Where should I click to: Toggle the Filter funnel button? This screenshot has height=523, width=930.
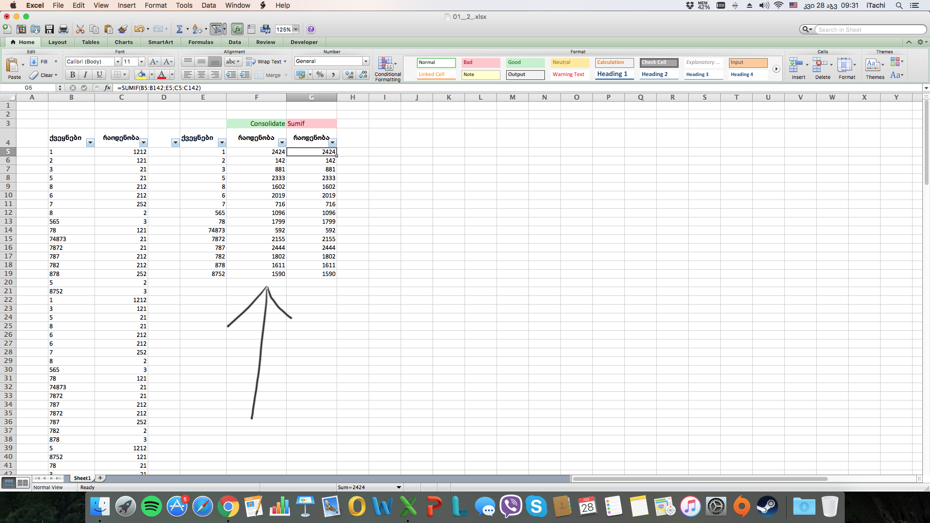click(x=217, y=30)
